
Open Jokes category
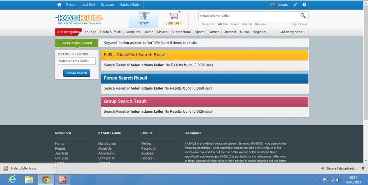(148, 32)
